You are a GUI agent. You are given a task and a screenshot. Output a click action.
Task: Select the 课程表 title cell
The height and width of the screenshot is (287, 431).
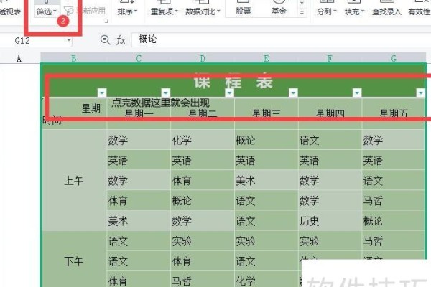[233, 80]
